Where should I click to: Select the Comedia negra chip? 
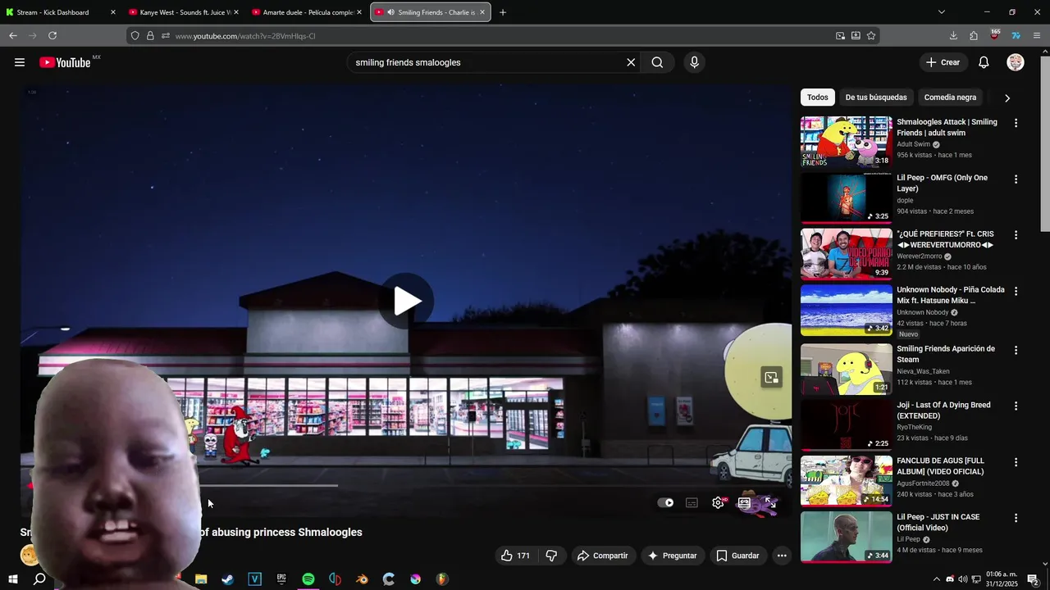pos(950,98)
